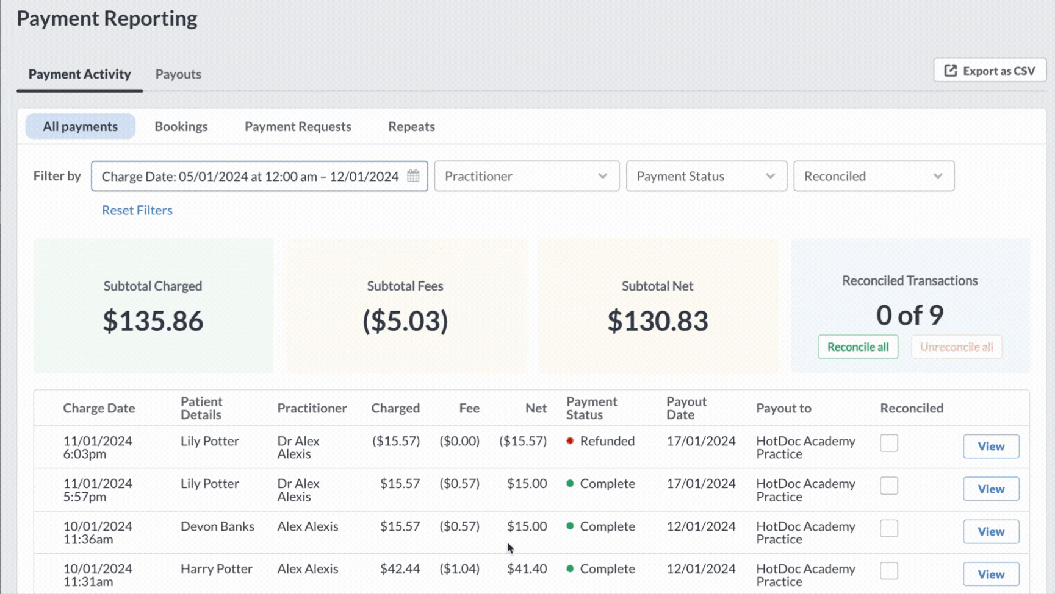
Task: Click the Unreconcile all button
Action: point(956,347)
